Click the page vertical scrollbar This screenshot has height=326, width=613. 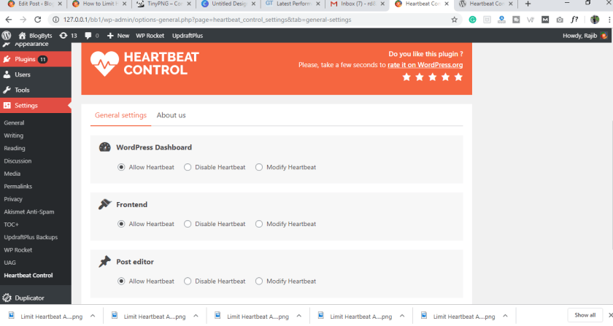pyautogui.click(x=612, y=185)
